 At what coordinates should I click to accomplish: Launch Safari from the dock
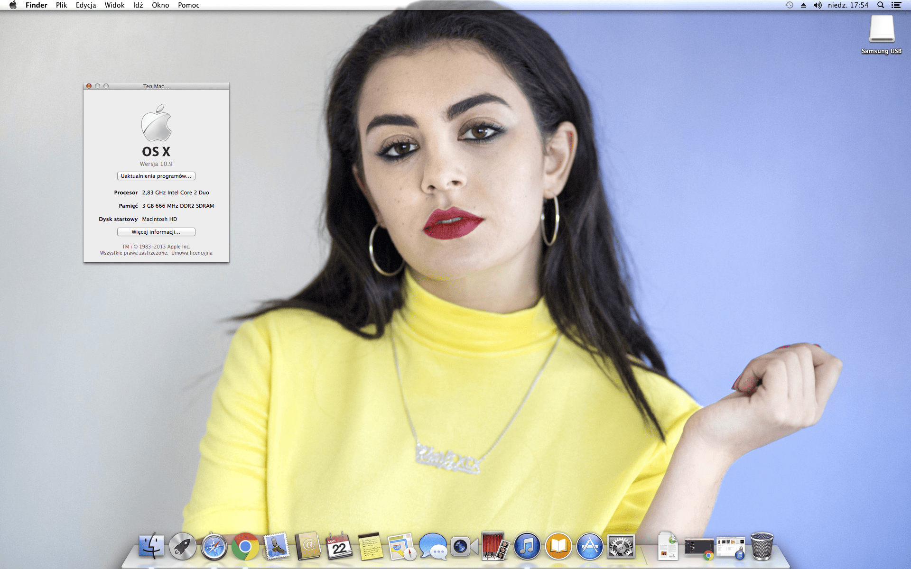[x=214, y=546]
